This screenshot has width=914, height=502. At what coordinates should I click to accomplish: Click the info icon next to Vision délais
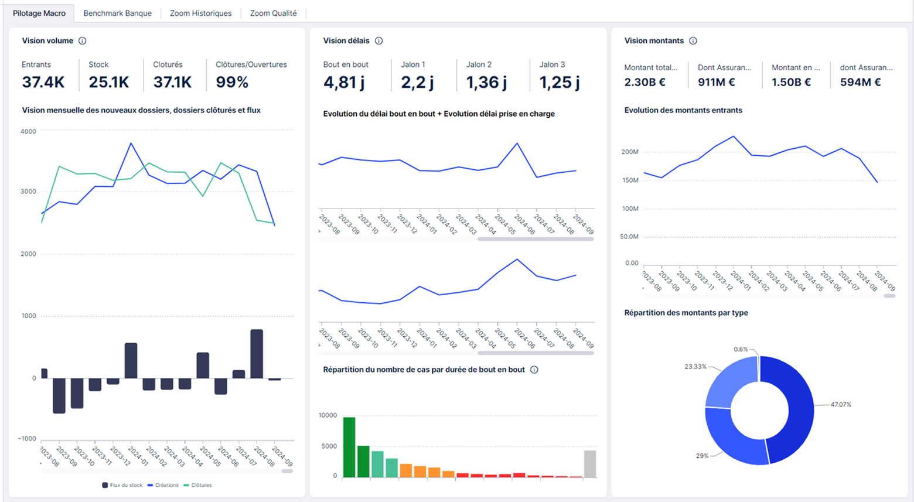tap(379, 41)
